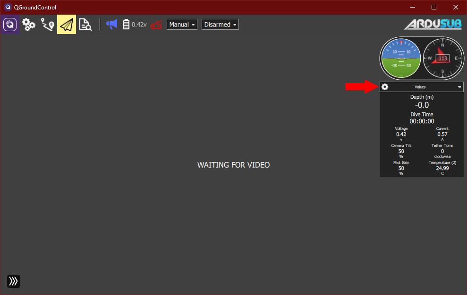Screen dimensions: 467x295
Task: Click the attitude horizon indicator
Action: click(x=401, y=59)
